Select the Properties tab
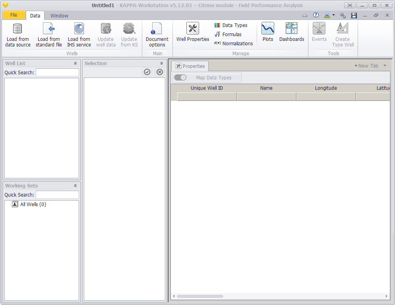This screenshot has width=395, height=305. click(x=190, y=66)
